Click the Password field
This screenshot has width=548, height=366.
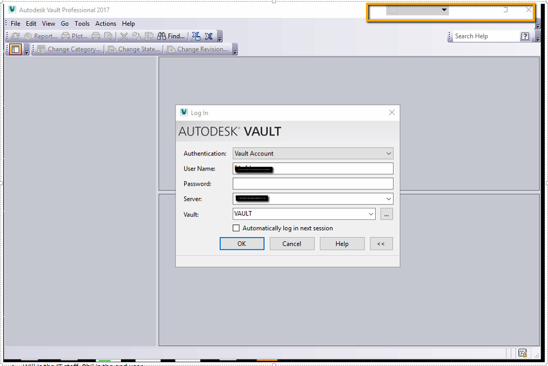pos(313,184)
